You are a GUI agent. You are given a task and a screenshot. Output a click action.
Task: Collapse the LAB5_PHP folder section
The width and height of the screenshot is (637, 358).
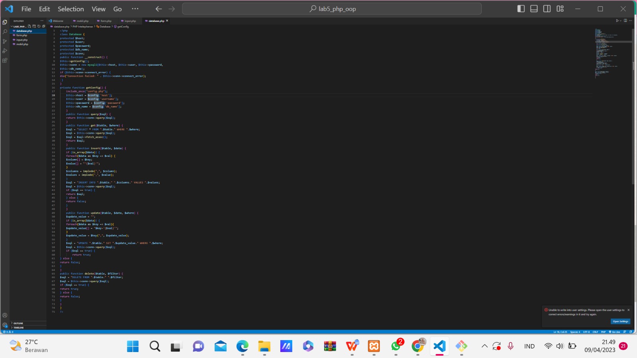(x=12, y=26)
